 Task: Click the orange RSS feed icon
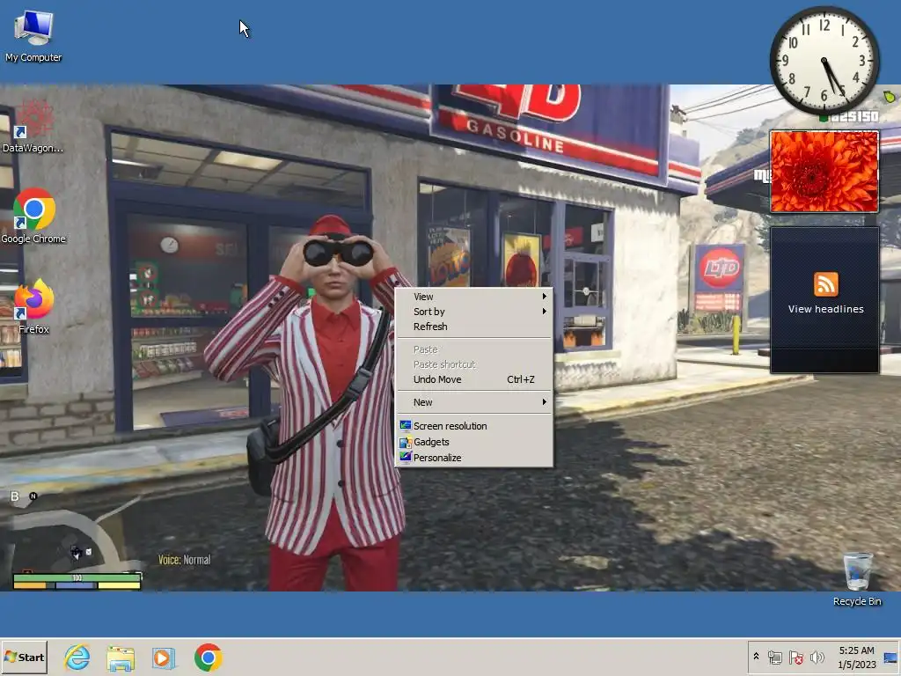tap(825, 284)
